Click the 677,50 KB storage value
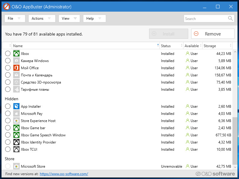The image size is (239, 179). click(x=223, y=135)
